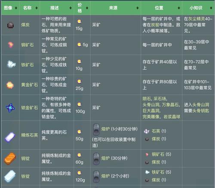Open the 灰尘精灵 link
Image resolution: width=215 pixels, height=188 pixels.
(x=197, y=19)
